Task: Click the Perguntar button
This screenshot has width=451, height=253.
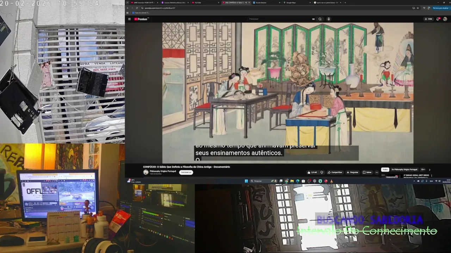Action: 352,172
